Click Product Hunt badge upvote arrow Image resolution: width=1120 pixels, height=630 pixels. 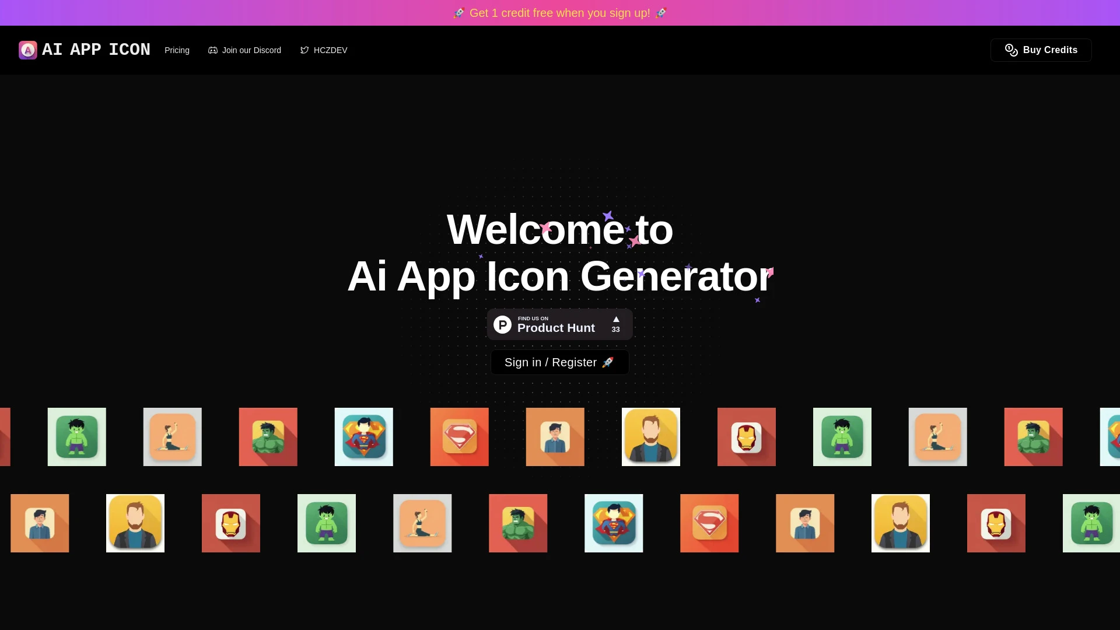[616, 319]
